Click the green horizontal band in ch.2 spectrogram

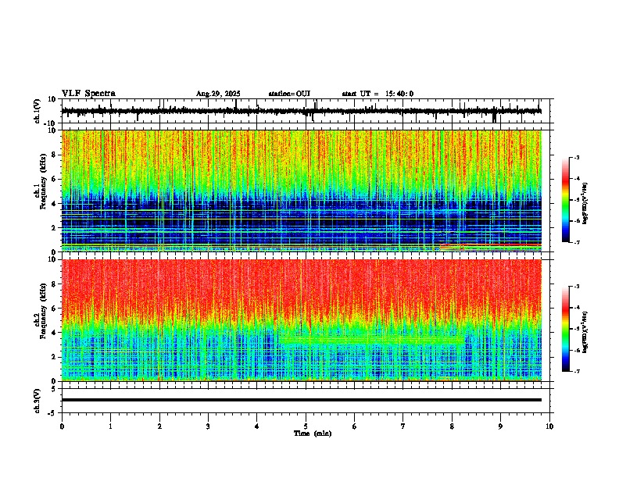(371, 339)
